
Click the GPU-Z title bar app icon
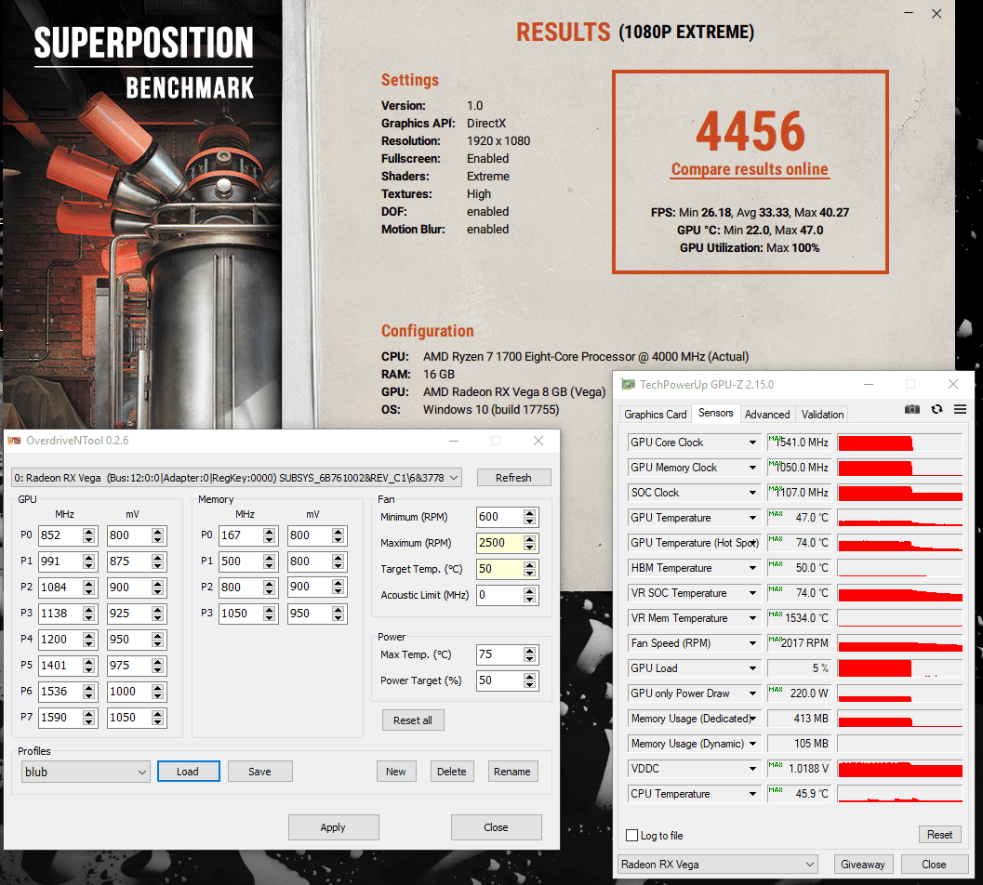coord(628,384)
